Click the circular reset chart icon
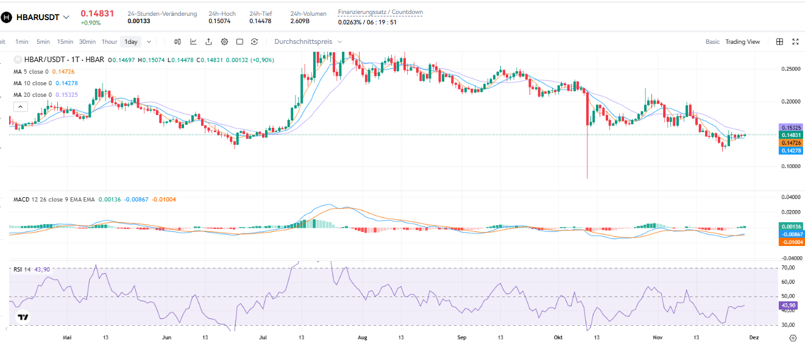Image resolution: width=805 pixels, height=347 pixels. 254,42
